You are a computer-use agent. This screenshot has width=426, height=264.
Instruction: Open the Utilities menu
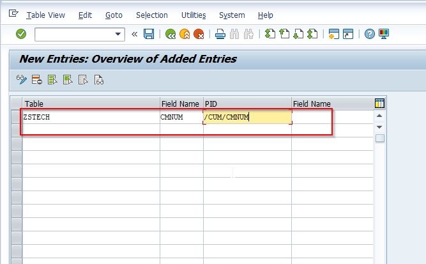coord(194,15)
